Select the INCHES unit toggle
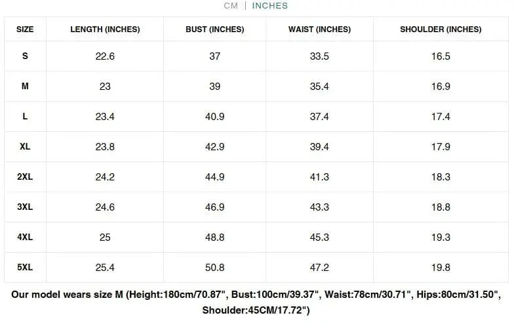Screen dimensions: 514x330 point(269,6)
